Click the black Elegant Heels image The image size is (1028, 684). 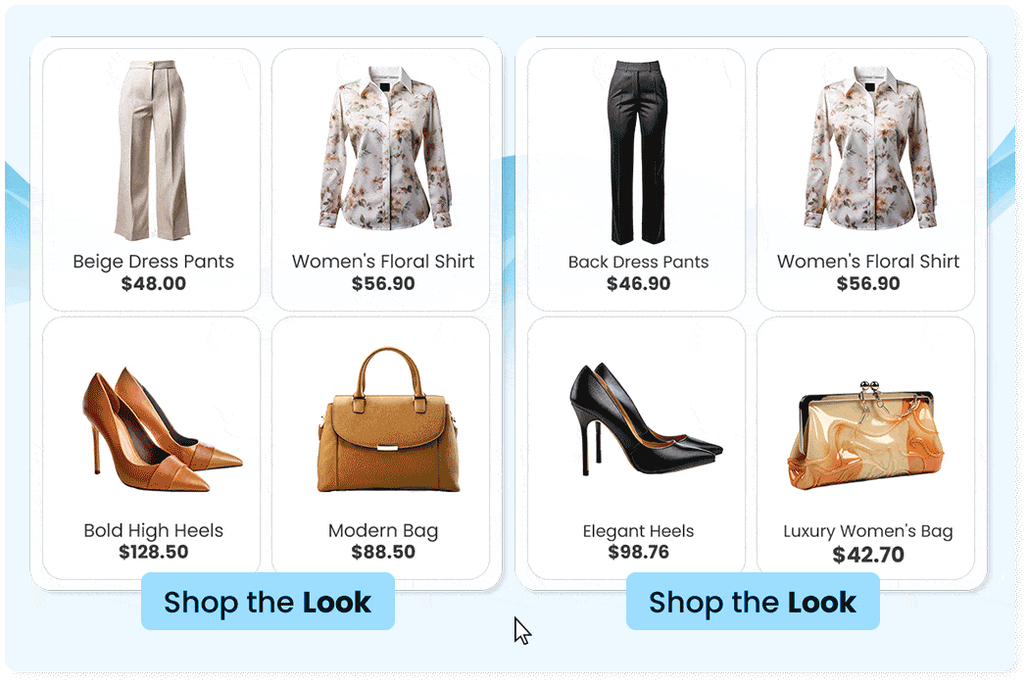click(646, 418)
